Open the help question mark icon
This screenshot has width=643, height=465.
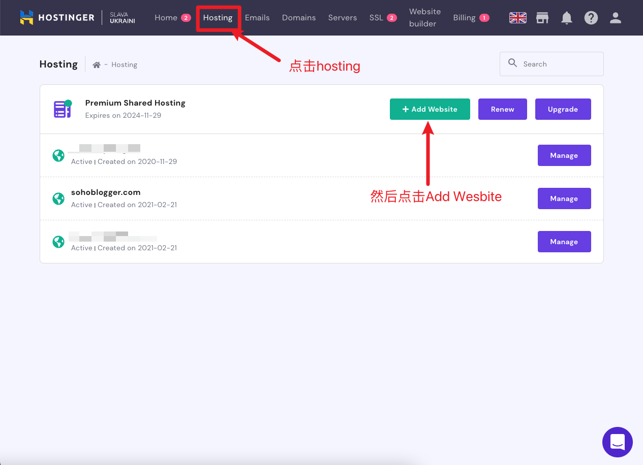(591, 18)
